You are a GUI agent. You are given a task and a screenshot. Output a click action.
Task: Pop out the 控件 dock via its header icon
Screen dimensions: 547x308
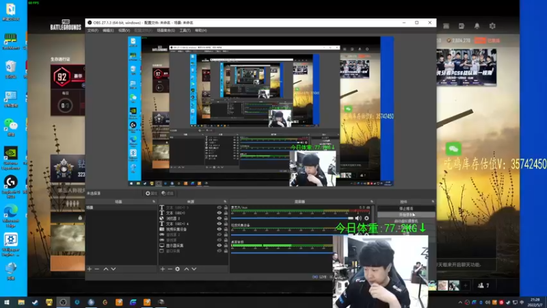click(x=433, y=201)
